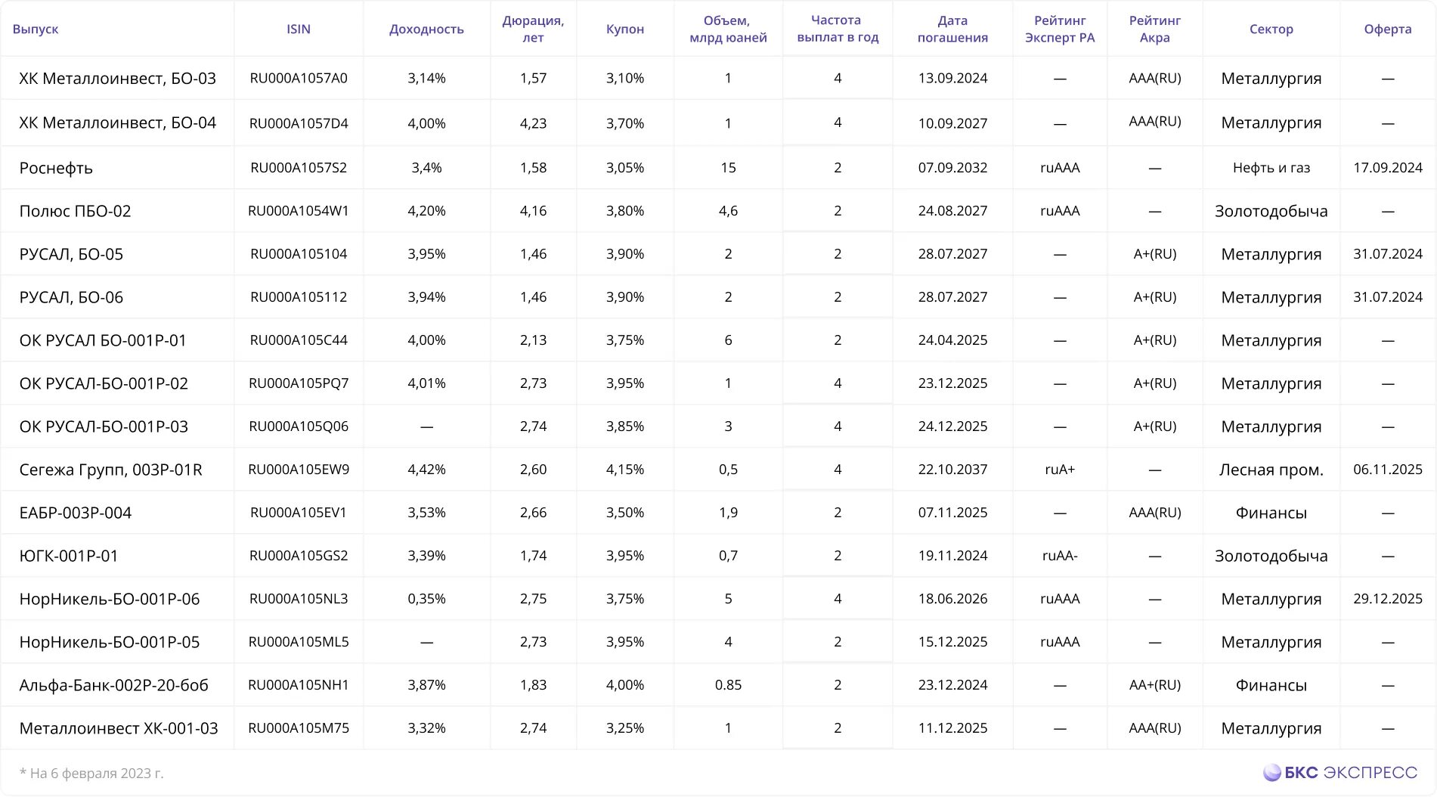Select the 'ХК Металлоинвест, БО-04' row name

click(x=118, y=122)
